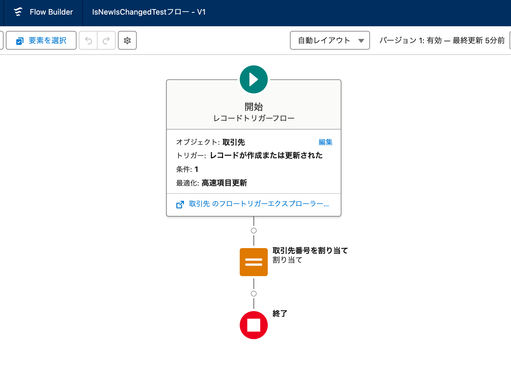Viewport: 511px width, 366px height.
Task: Switch to the IsNewIsChangedTestフロー - V1 title
Action: [149, 12]
